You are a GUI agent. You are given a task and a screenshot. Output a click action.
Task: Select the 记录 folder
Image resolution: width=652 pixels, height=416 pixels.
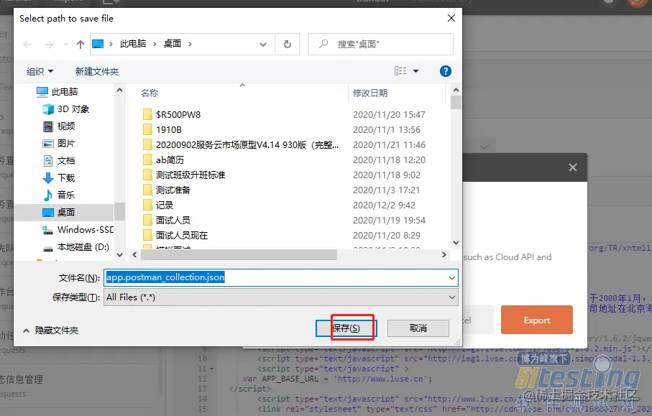click(x=164, y=205)
